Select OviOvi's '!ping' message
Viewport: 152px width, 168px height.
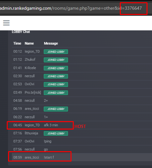tap(48, 142)
